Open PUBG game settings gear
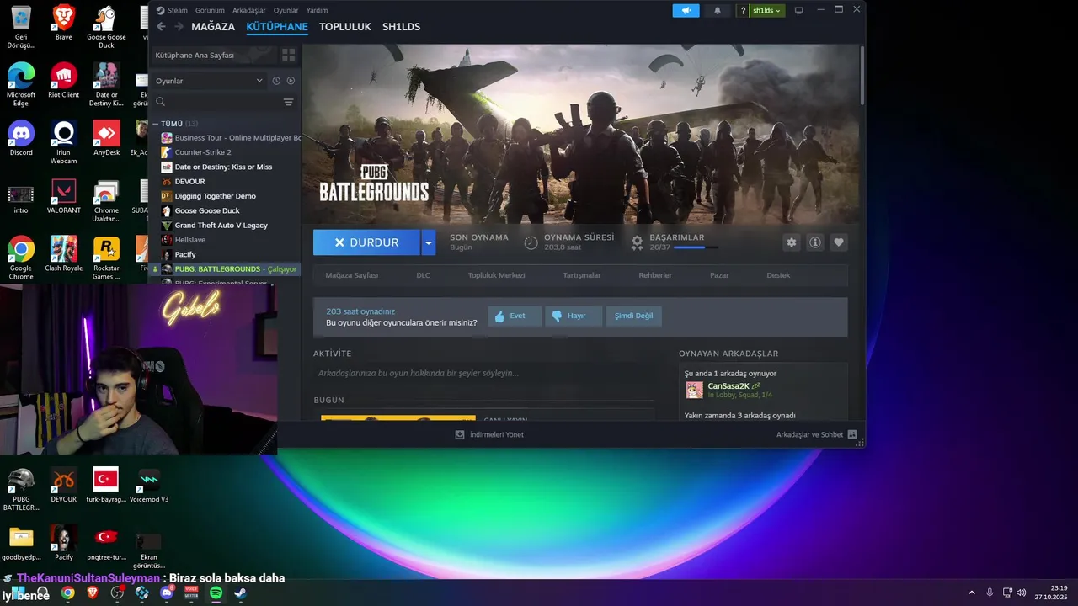 click(x=791, y=242)
